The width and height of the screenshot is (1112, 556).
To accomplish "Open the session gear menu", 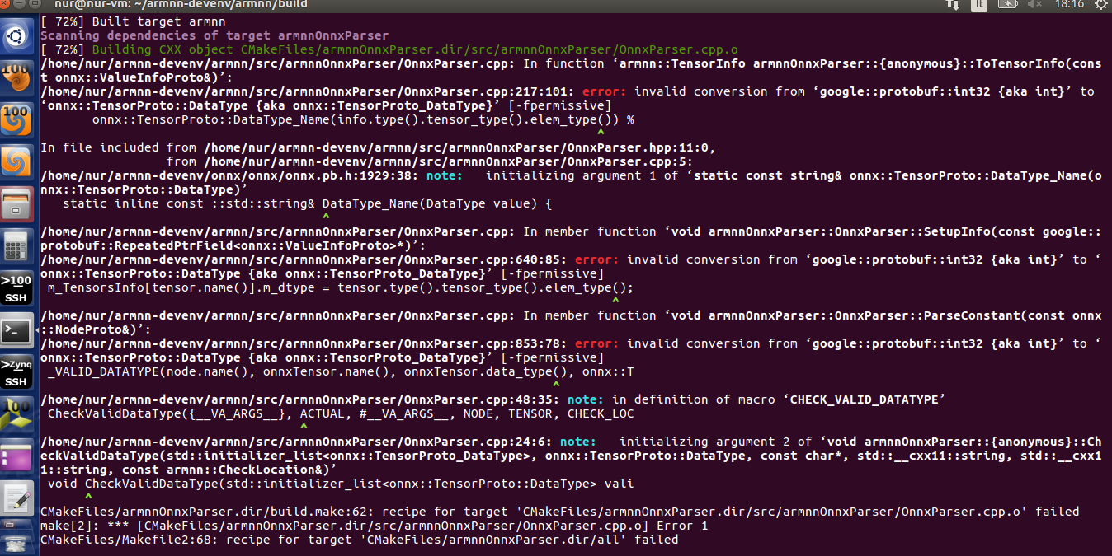I will tap(1100, 7).
